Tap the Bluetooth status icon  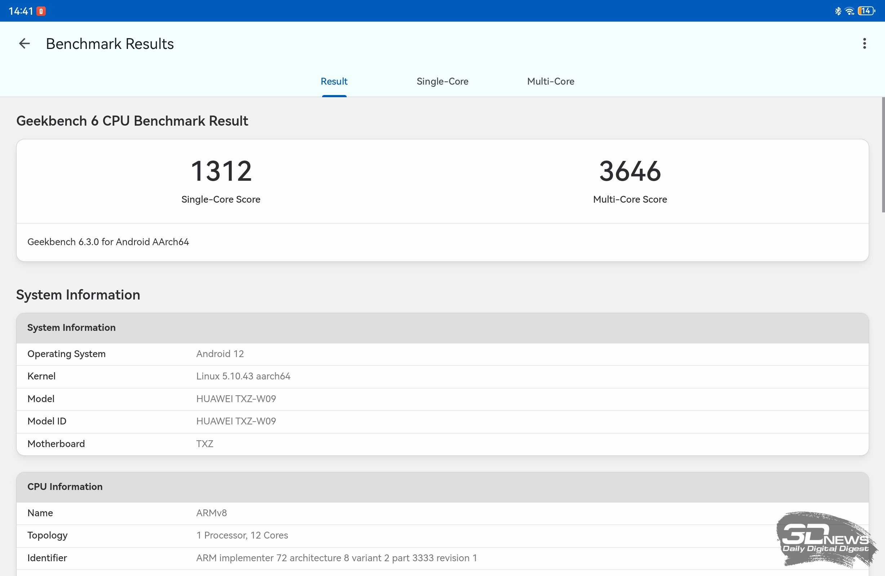tap(837, 11)
